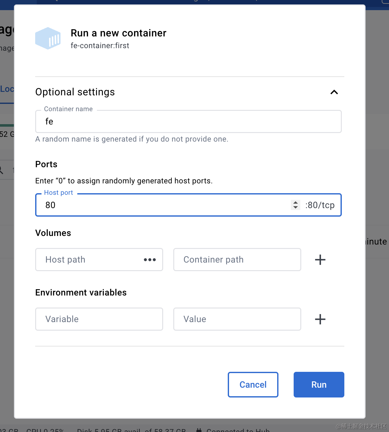Click the Connected to Hub plug icon
389x432 pixels.
199,430
